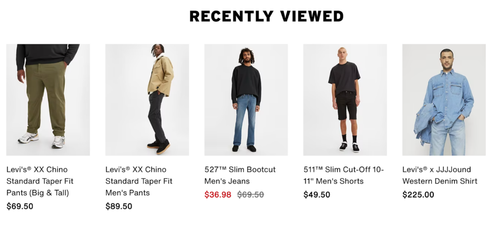This screenshot has height=230, width=494.
Task: Open the XX Chino Standard Taper Men's Pants link
Action: (x=139, y=181)
